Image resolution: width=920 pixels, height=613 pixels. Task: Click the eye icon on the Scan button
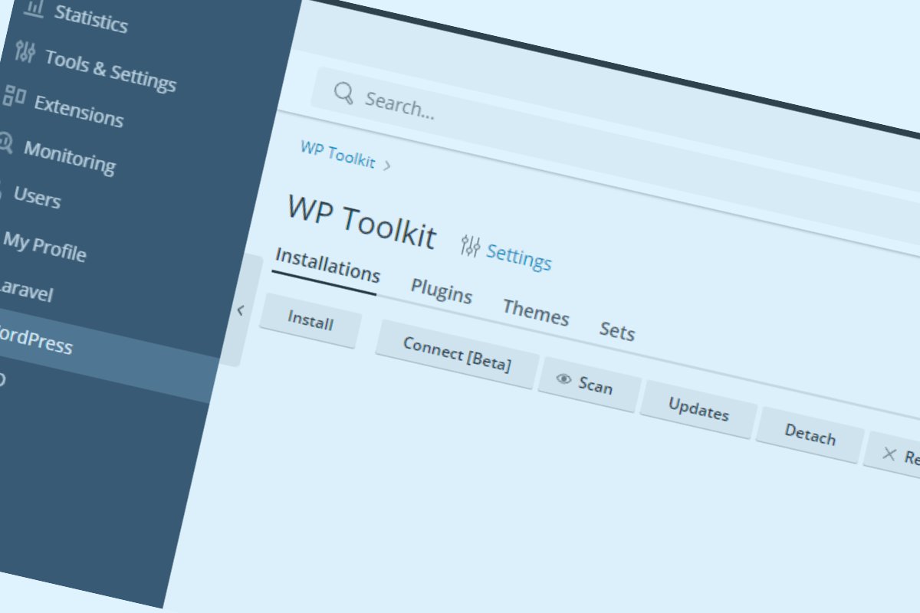565,379
